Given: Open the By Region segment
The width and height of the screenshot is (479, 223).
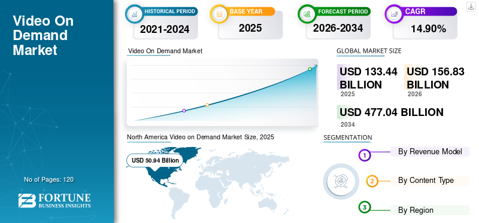Looking at the screenshot, I should [x=430, y=210].
